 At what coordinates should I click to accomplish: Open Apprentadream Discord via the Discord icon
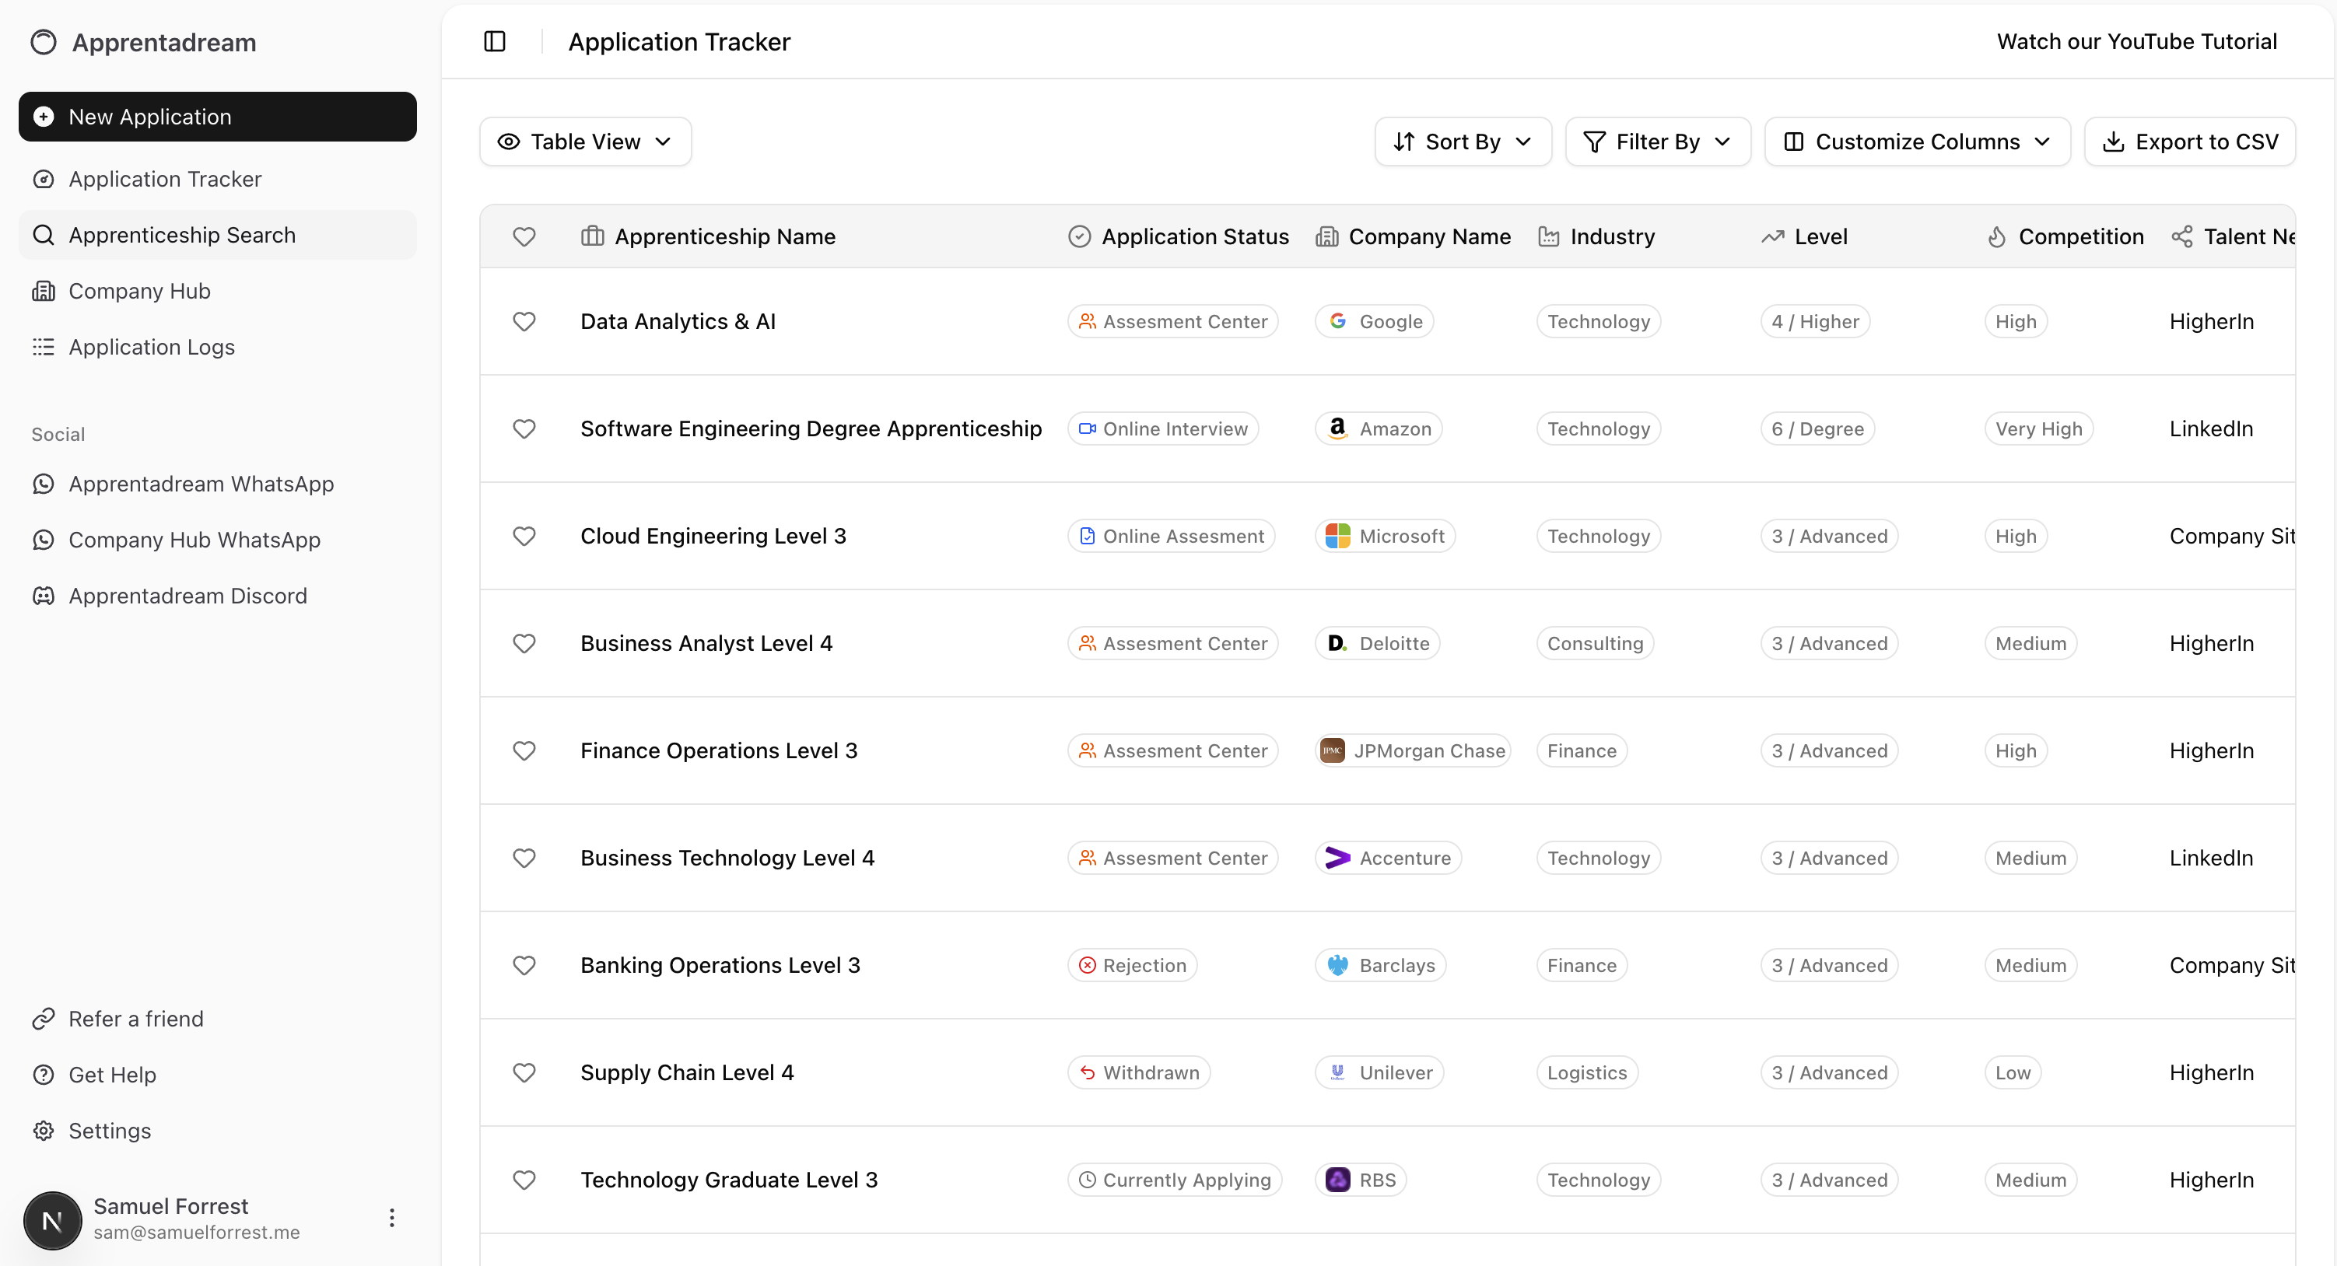coord(44,596)
